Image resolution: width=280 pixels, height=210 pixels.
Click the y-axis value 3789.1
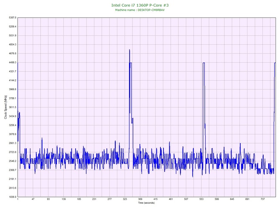pyautogui.click(x=13, y=99)
